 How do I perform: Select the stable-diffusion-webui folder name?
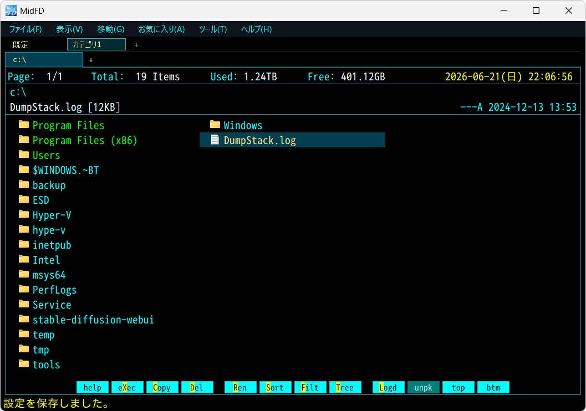[93, 320]
